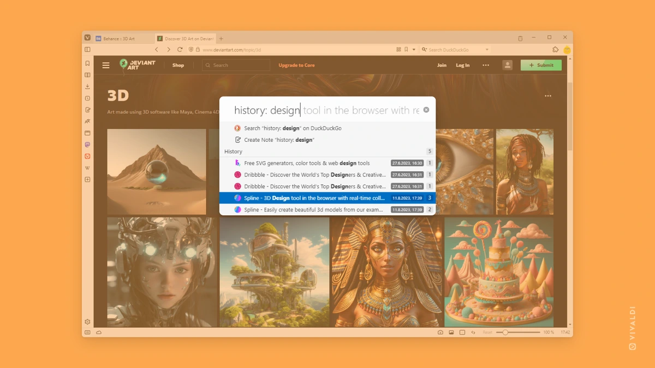
Task: Open the bookmark dropdown in the address bar
Action: [x=414, y=49]
